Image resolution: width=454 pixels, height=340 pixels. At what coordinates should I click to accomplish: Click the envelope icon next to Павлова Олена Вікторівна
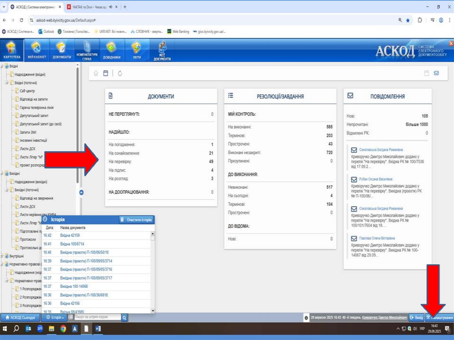[354, 238]
